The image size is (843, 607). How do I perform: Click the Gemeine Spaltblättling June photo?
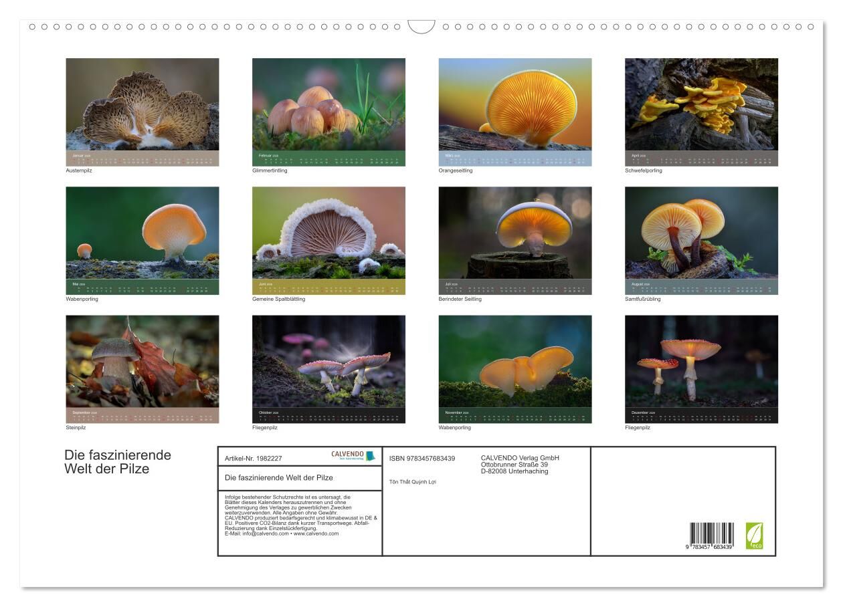tap(329, 233)
